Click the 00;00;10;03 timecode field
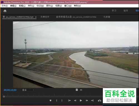 (10, 90)
